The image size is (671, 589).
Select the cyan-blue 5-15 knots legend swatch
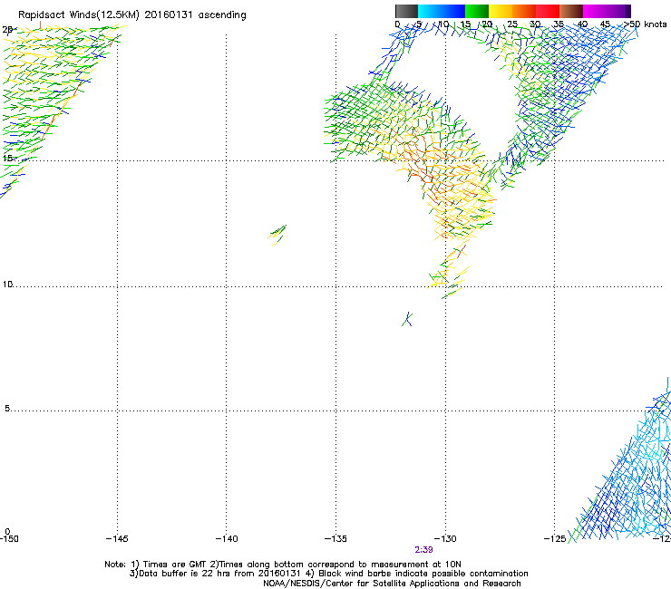[442, 11]
